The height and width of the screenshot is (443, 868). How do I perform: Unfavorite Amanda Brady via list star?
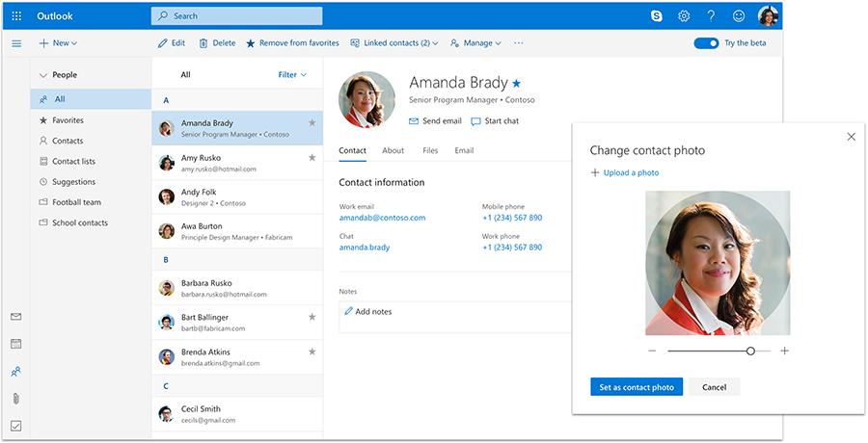312,123
